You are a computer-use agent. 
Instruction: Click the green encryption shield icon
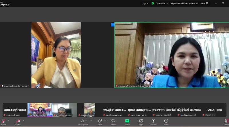[x=153, y=3]
